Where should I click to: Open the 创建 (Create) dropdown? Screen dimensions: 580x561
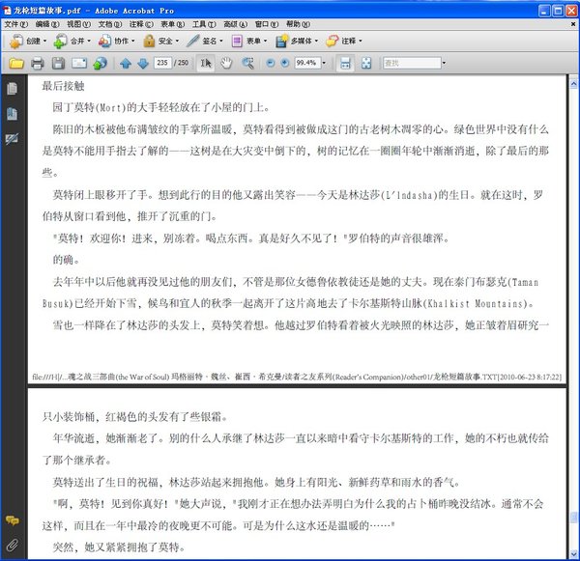(x=29, y=42)
